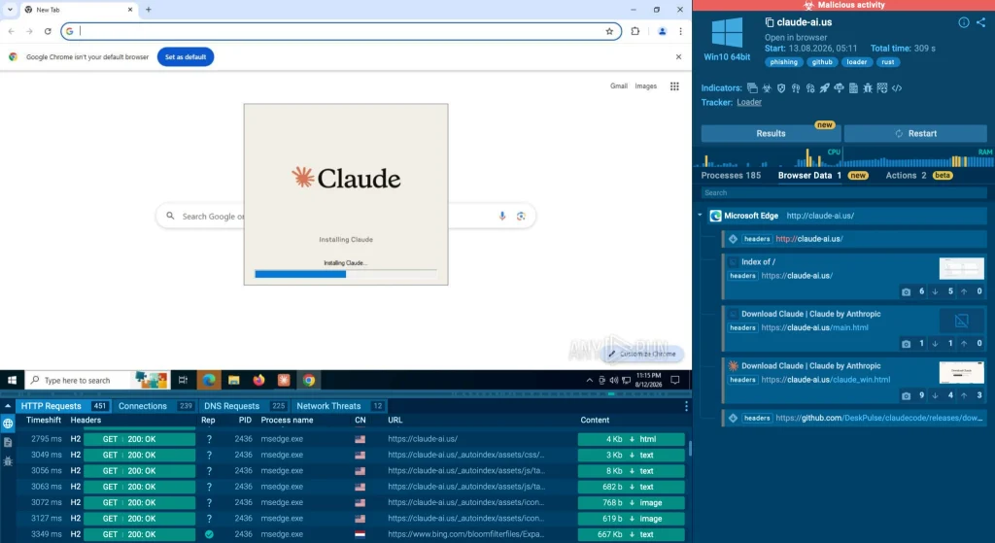Open the Results report

point(771,133)
